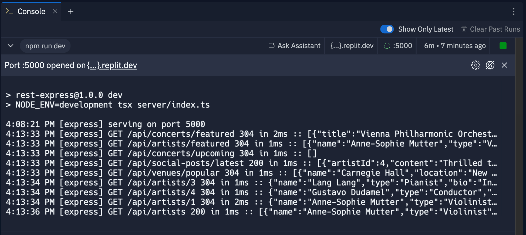Screen dimensions: 526x235
Task: Click Clear Past Runs
Action: (490, 29)
